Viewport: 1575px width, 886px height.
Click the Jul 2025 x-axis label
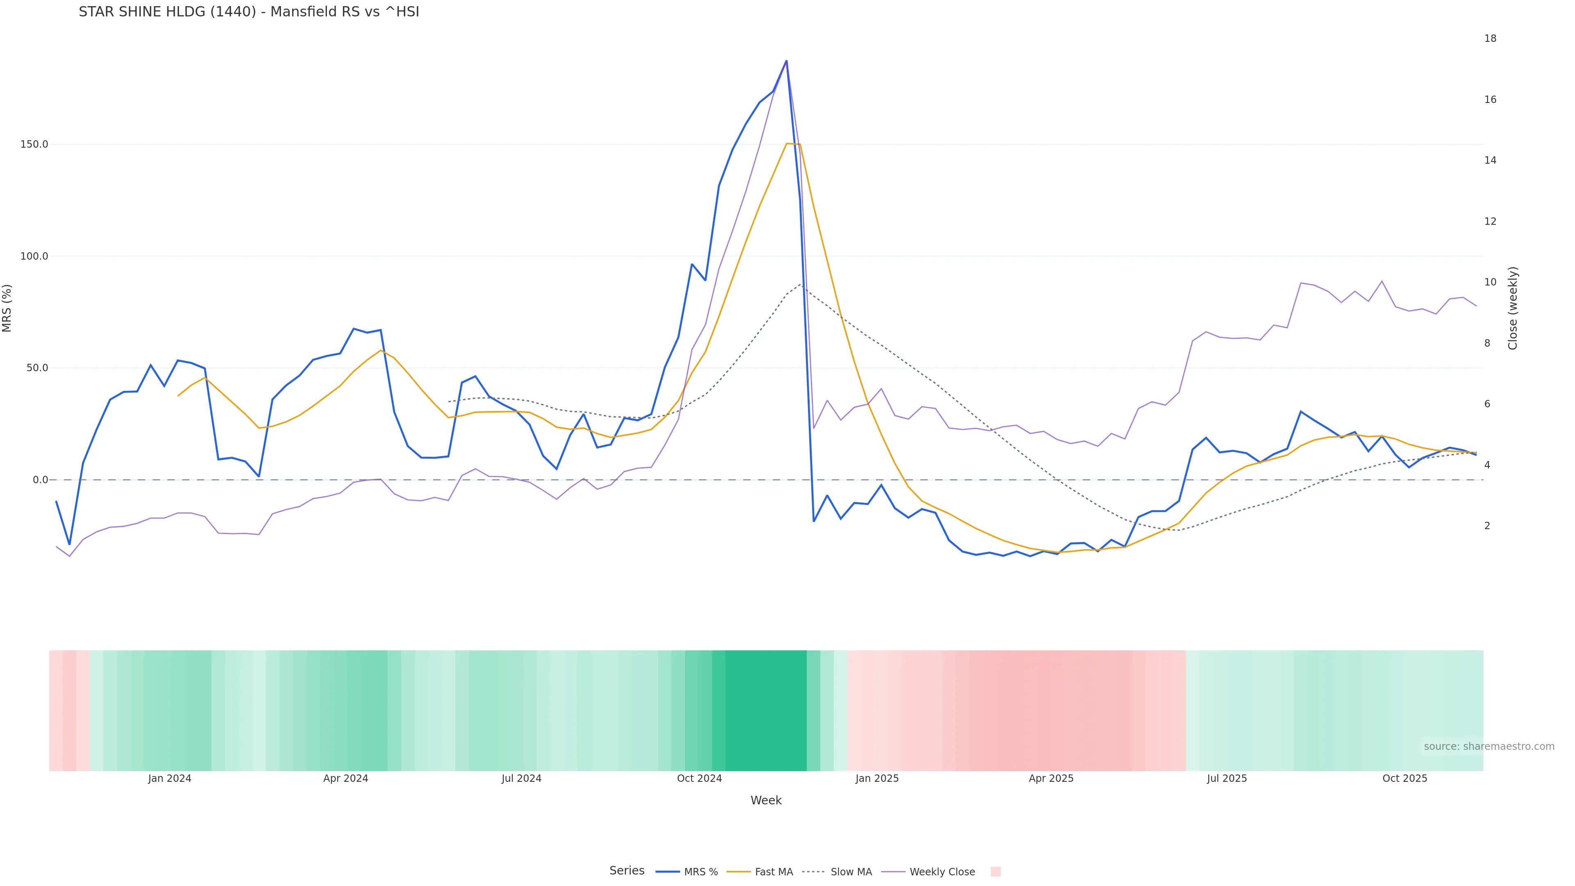pyautogui.click(x=1226, y=779)
